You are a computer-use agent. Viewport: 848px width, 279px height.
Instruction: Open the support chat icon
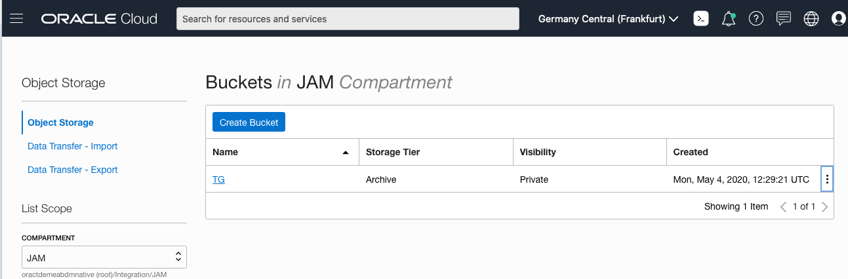[783, 18]
